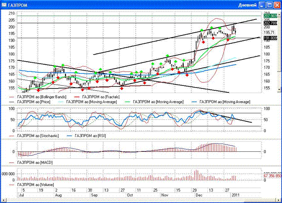Viewport: 282px width, 203px height.
Task: Select the 'ГАЗПРОМ ао [RSI]' legend entry
Action: pos(86,136)
